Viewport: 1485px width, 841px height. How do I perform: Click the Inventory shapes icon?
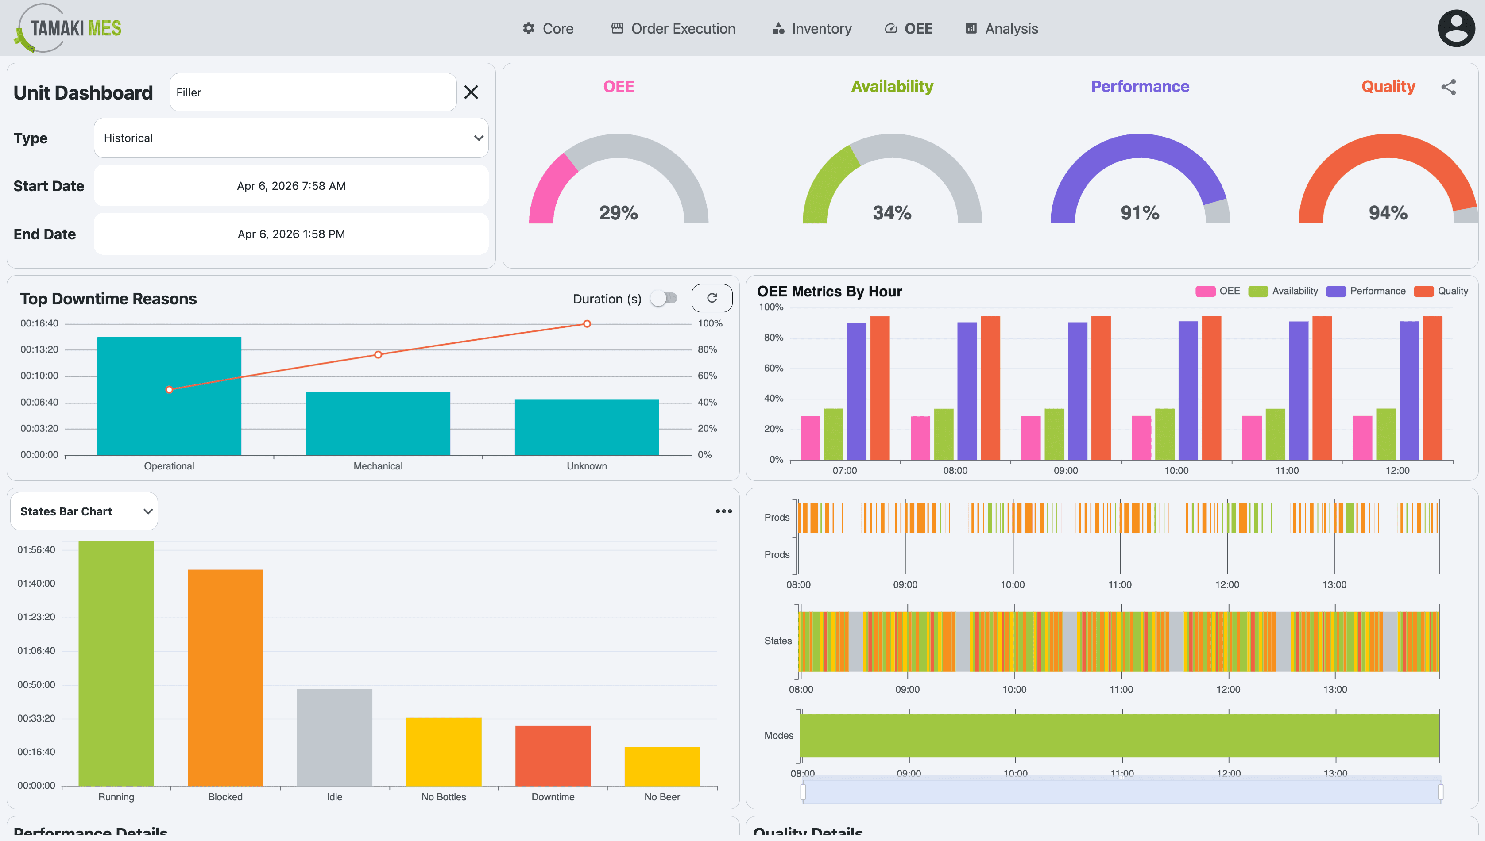pyautogui.click(x=778, y=28)
